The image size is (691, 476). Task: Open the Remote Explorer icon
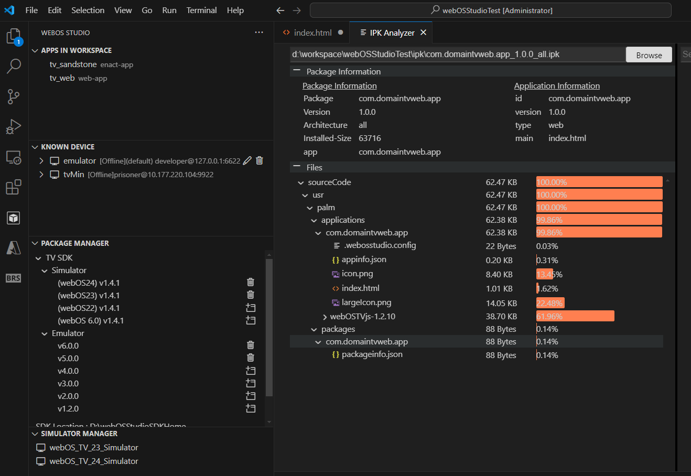coord(14,157)
